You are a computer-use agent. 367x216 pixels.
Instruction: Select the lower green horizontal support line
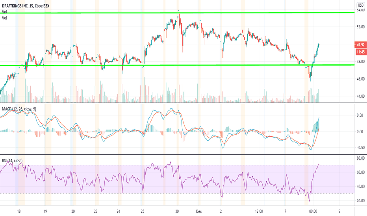[177, 65]
